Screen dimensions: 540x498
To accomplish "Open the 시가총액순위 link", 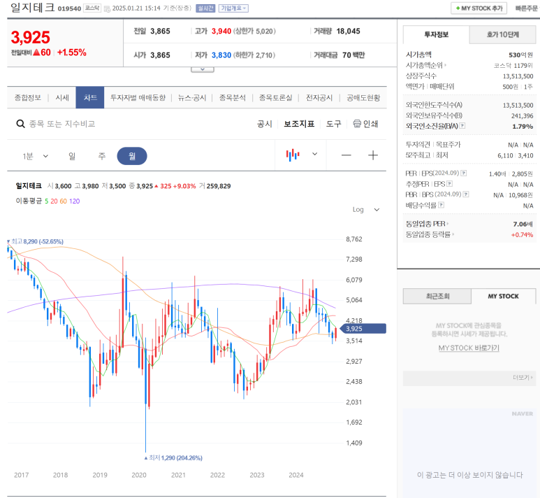I will [x=426, y=65].
